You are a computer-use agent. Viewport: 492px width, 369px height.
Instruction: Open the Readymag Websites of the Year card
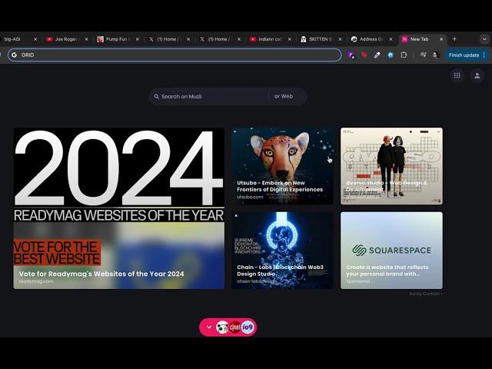pos(119,208)
